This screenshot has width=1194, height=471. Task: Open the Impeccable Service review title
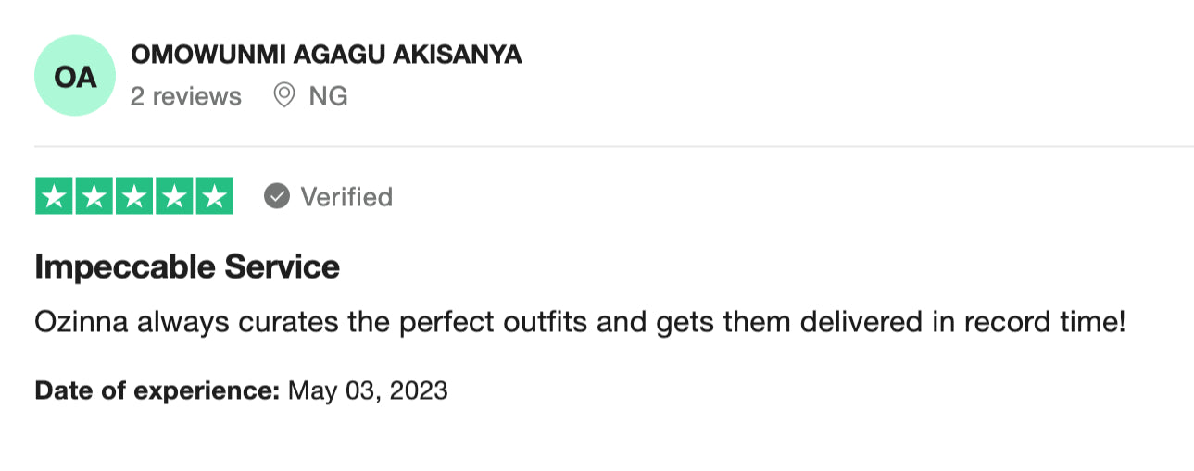click(x=187, y=267)
